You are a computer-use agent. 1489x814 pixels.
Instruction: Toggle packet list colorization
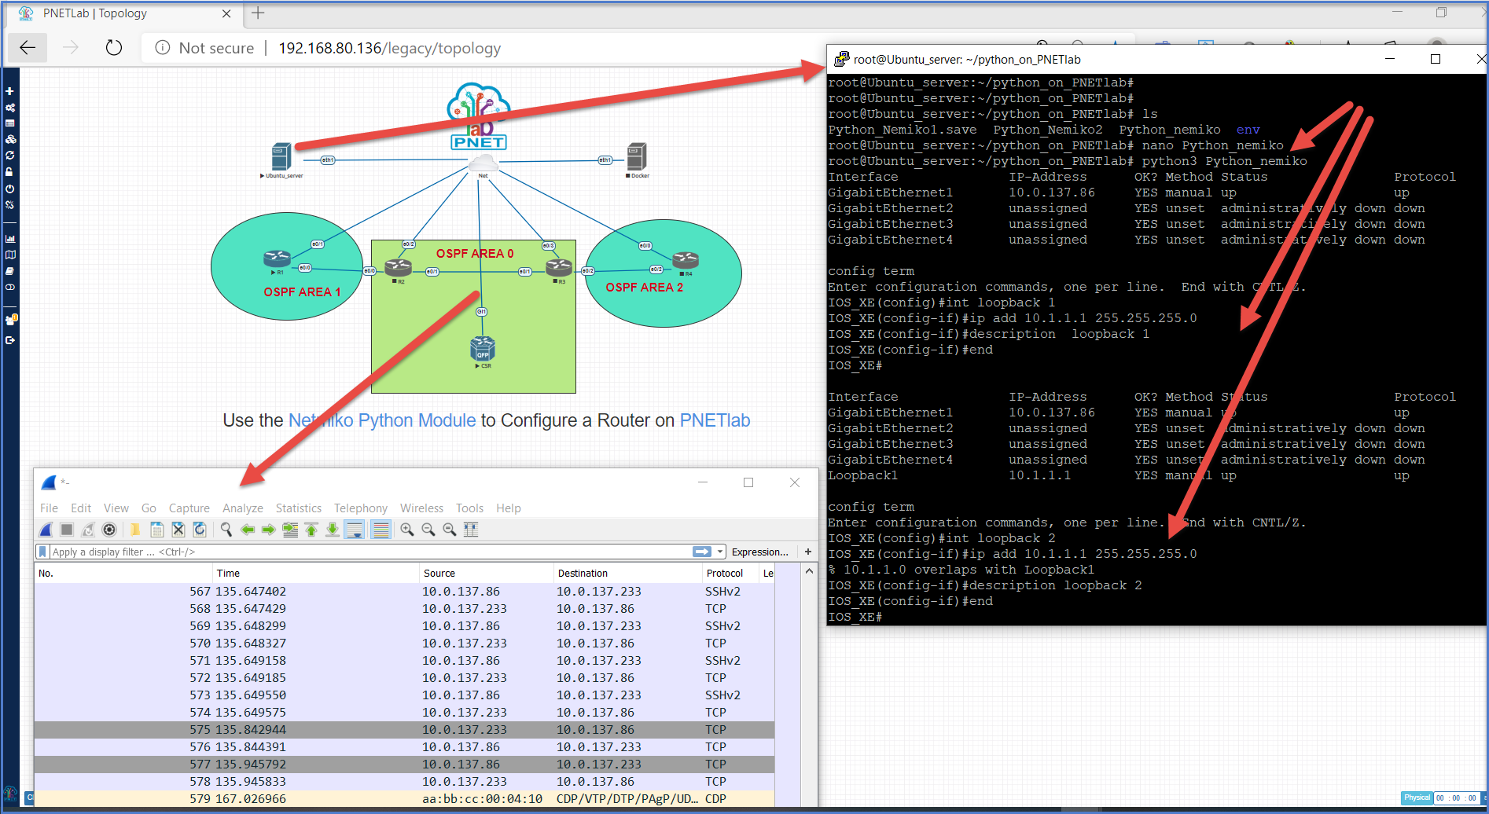(381, 529)
